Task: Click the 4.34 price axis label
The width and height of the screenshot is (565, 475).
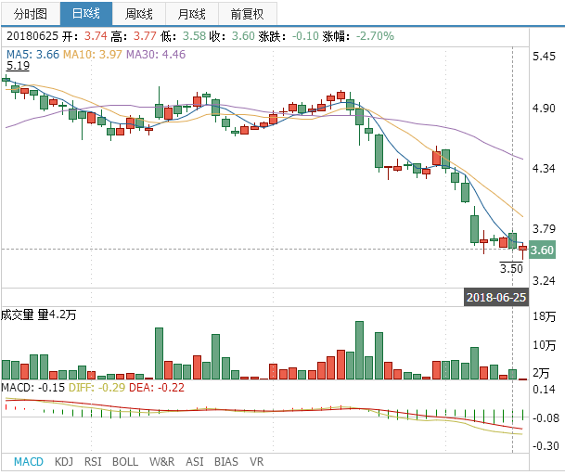Action: 544,168
